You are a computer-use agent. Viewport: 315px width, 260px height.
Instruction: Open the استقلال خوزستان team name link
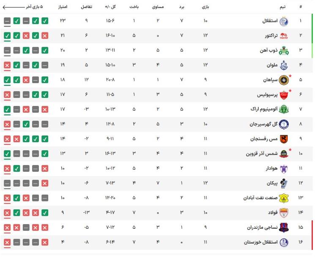(261, 242)
